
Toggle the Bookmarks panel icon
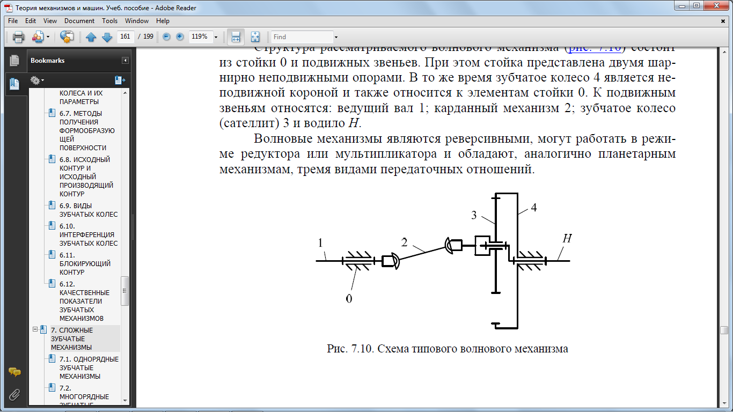point(14,84)
